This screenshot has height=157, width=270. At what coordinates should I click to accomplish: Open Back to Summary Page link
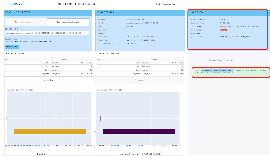pos(166,4)
